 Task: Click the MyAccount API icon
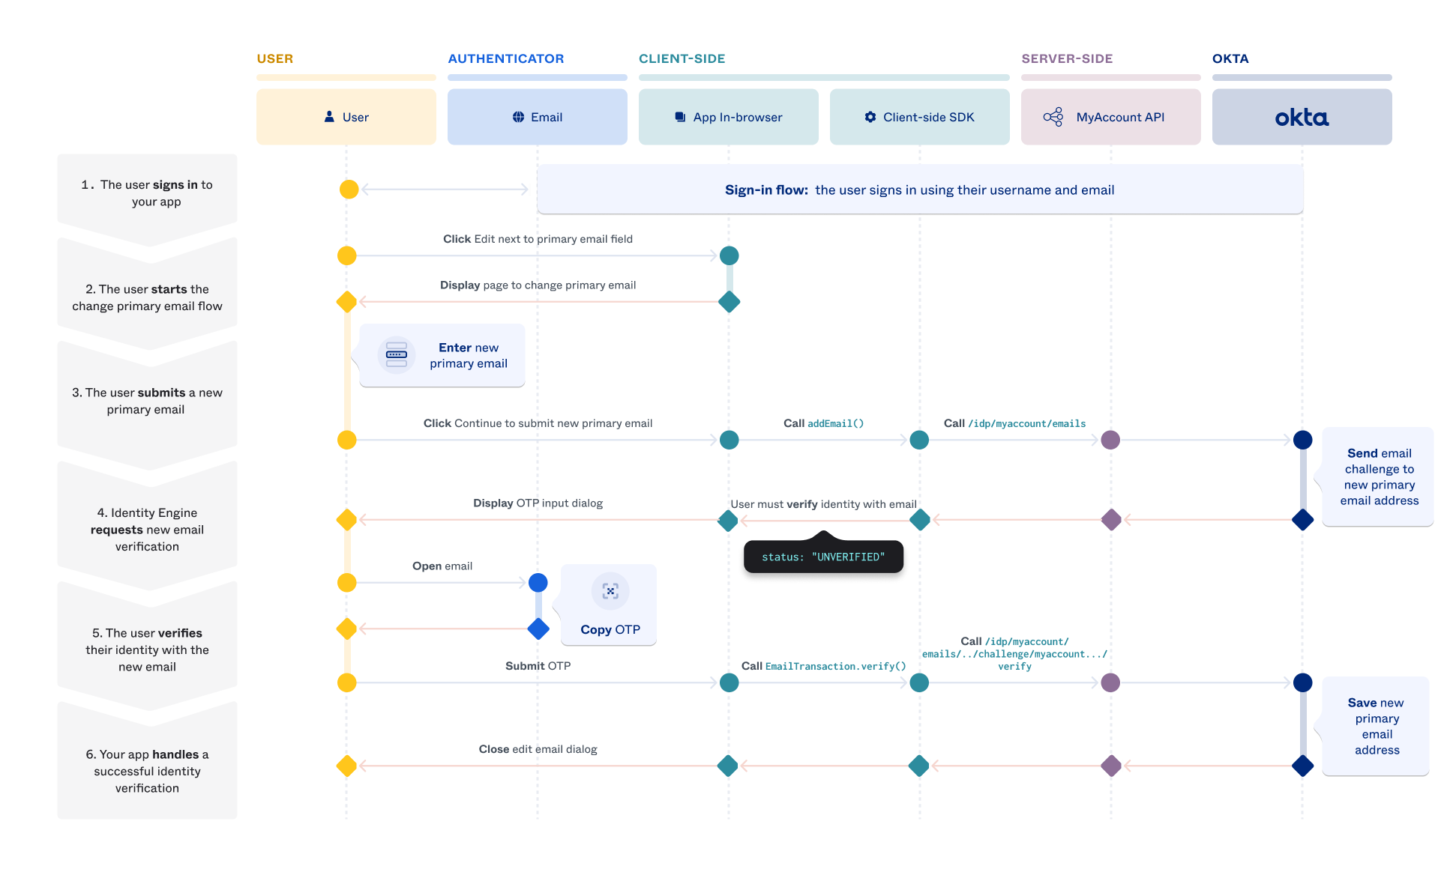[1053, 117]
